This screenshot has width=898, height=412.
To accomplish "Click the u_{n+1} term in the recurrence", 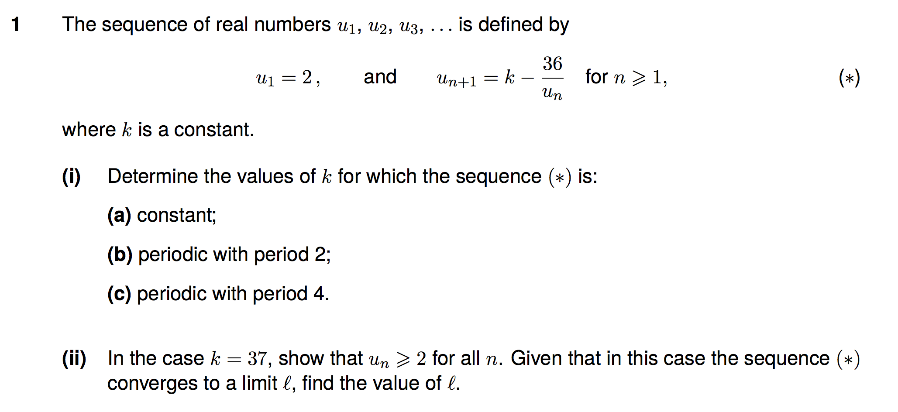I will point(456,79).
